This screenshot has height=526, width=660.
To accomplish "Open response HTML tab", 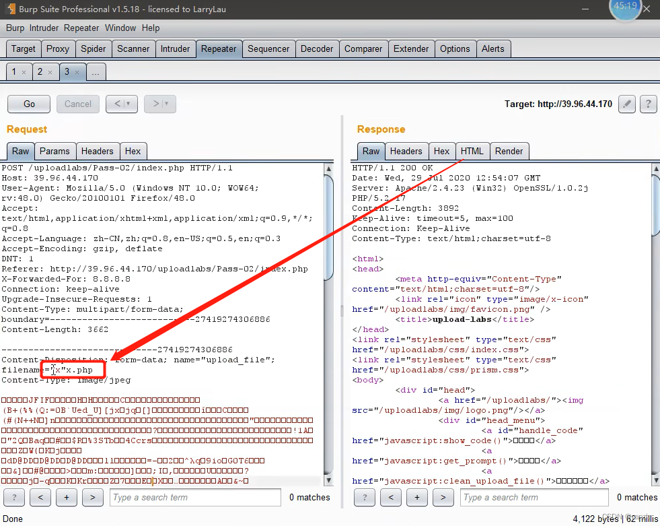I will pyautogui.click(x=472, y=152).
